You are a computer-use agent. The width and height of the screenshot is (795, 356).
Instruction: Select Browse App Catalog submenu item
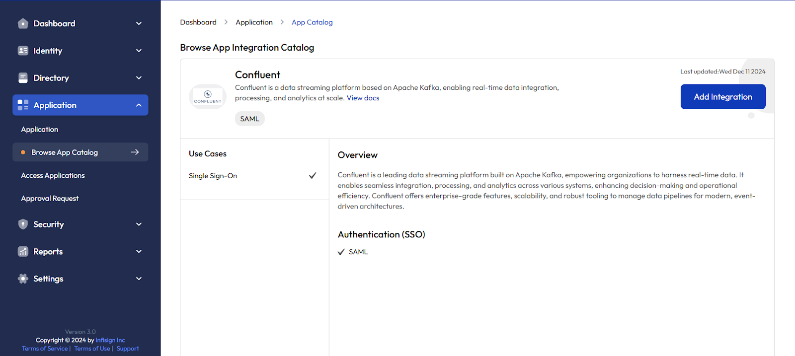[80, 152]
